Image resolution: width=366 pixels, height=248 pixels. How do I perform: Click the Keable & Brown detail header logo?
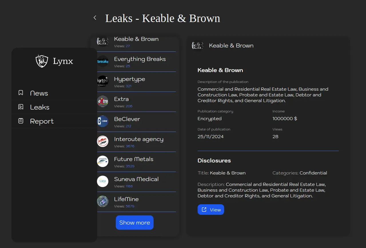coord(198,46)
